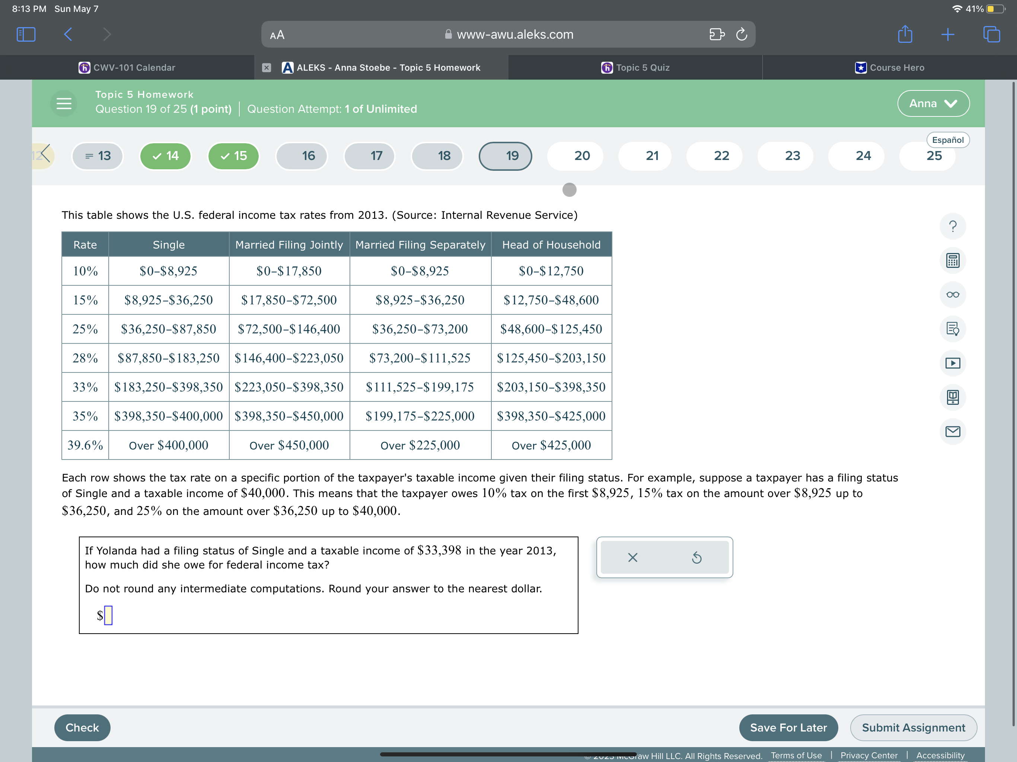The height and width of the screenshot is (762, 1017).
Task: Open the ALEKS calculator tool
Action: tap(952, 260)
